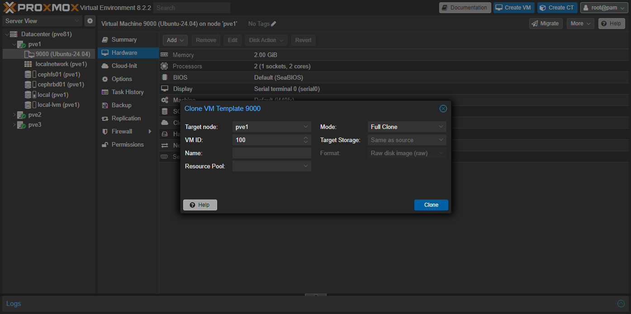Select the Datacenter (pve81) tree node

46,34
